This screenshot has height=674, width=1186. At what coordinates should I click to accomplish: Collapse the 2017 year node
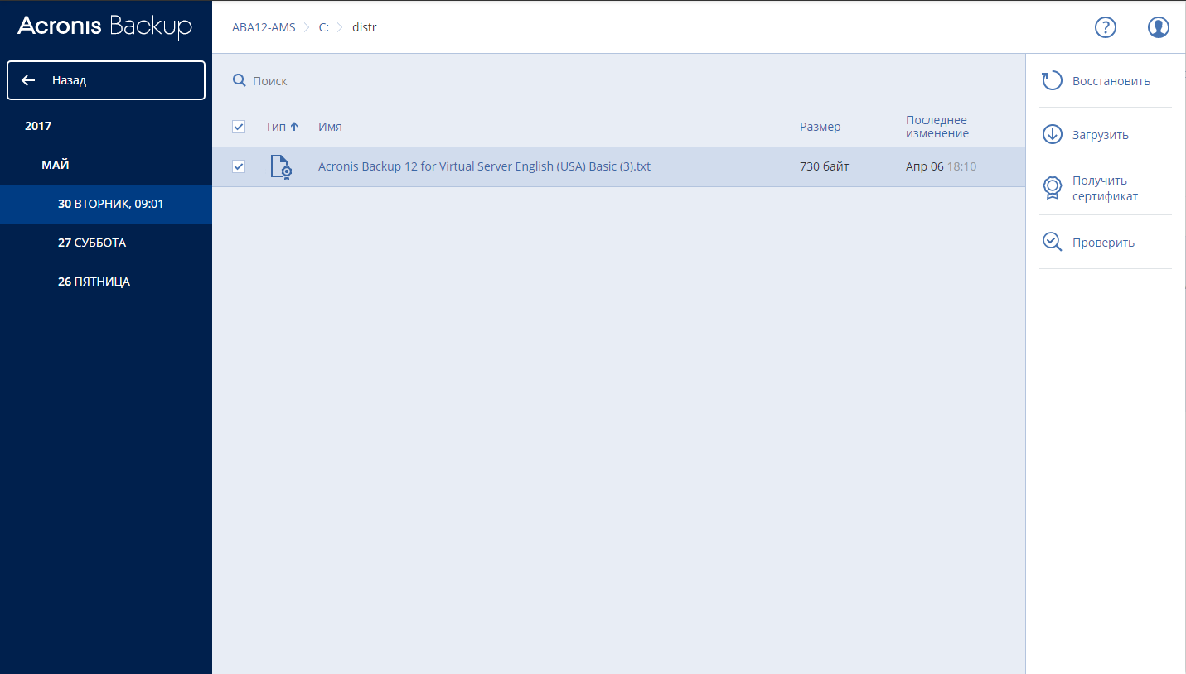[38, 126]
